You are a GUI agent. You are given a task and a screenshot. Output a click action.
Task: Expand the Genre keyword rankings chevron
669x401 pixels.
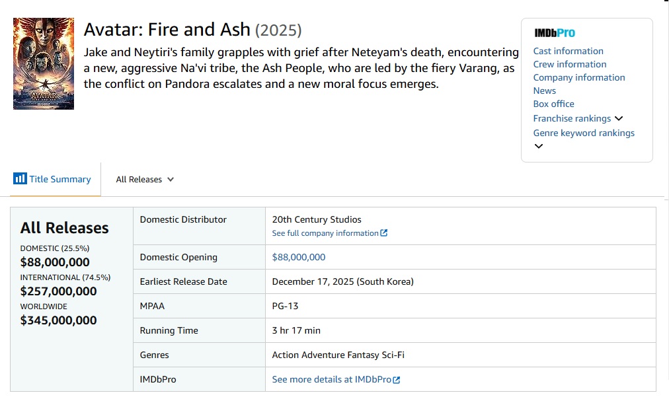[x=539, y=146]
